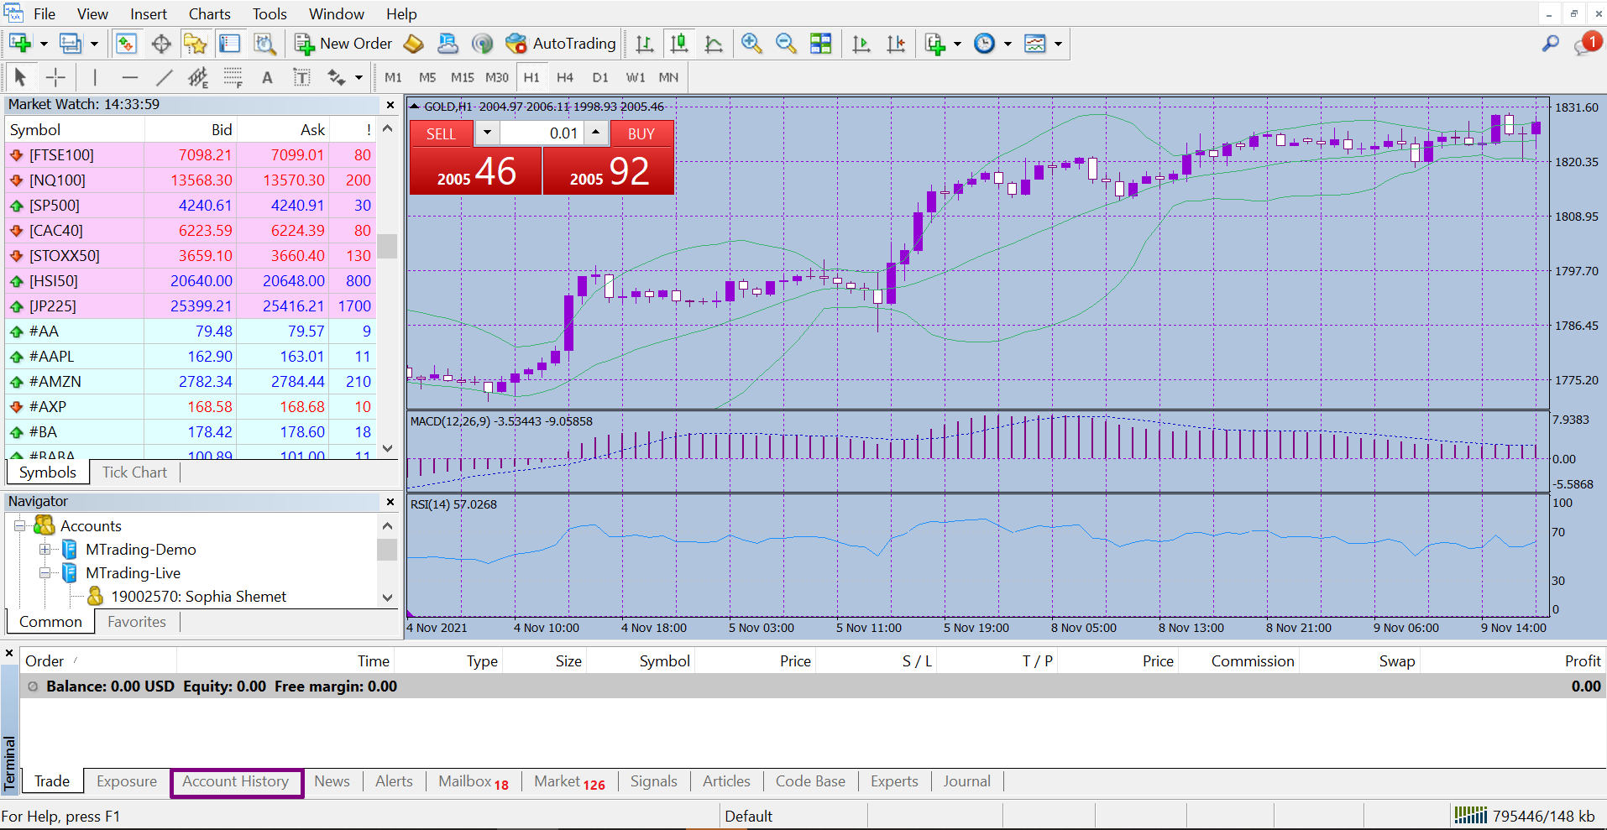Toggle the Navigator window icon
This screenshot has width=1607, height=830.
pos(196,44)
